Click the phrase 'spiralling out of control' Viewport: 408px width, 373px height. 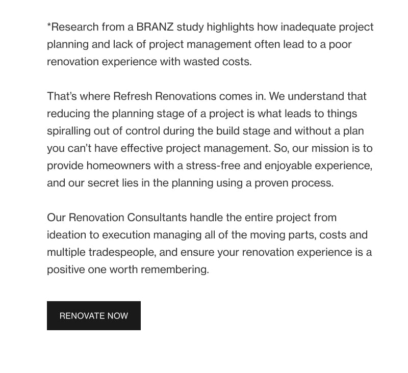coord(104,131)
